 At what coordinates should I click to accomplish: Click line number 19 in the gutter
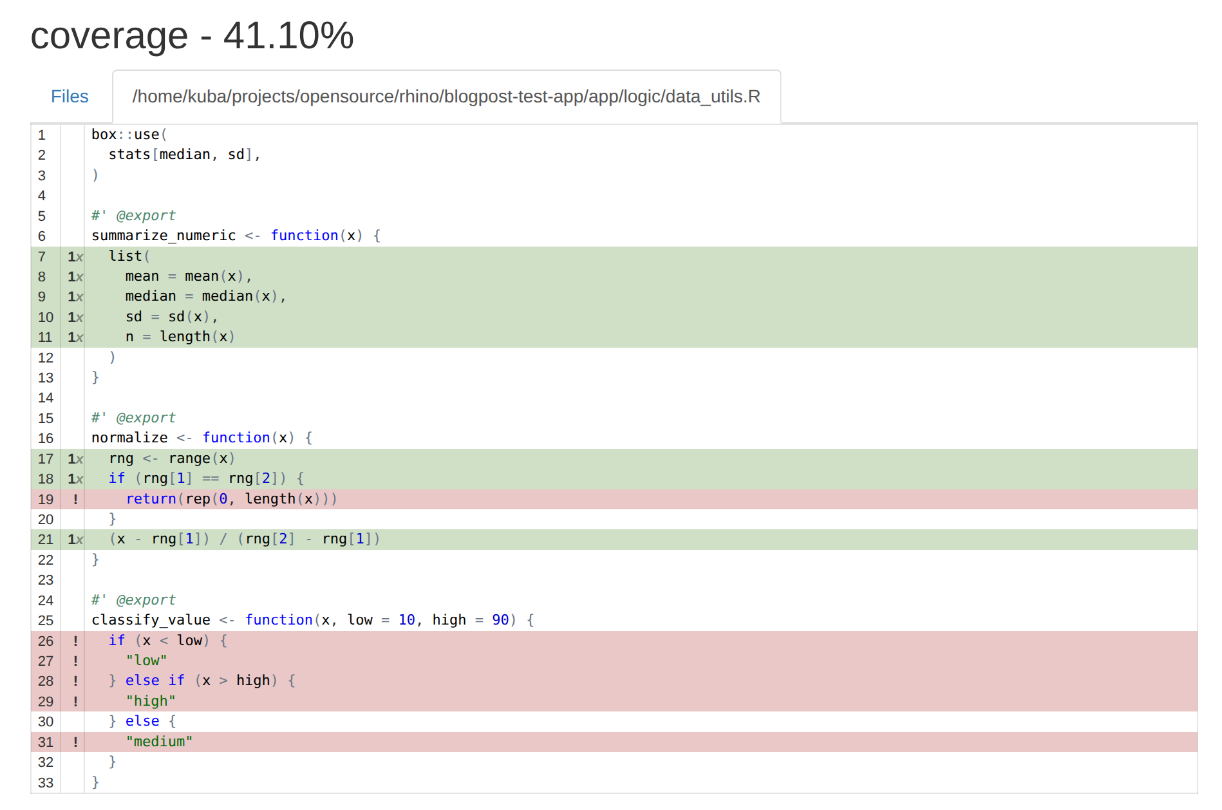coord(46,499)
